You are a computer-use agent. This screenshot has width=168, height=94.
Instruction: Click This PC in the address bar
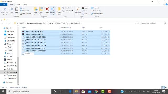21,23
